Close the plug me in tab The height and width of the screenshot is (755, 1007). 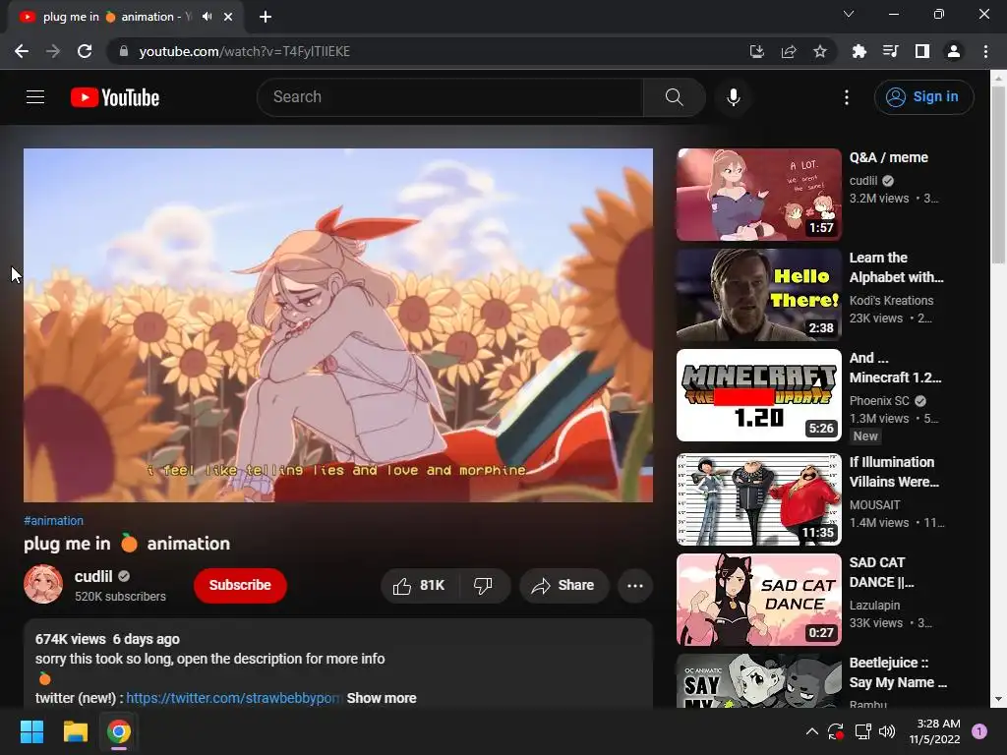pyautogui.click(x=228, y=17)
